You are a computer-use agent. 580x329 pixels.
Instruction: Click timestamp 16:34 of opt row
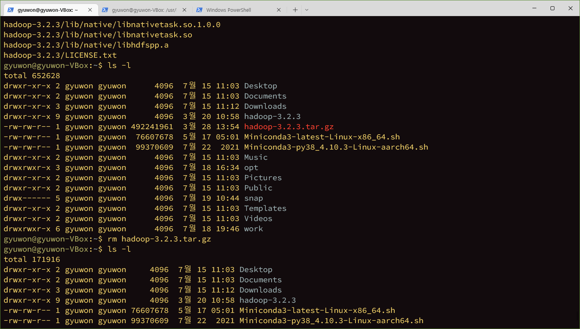(x=228, y=168)
